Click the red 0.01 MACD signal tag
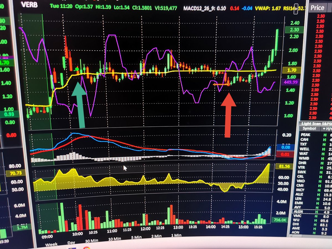Screen dimensions: 332x249 (285, 154)
